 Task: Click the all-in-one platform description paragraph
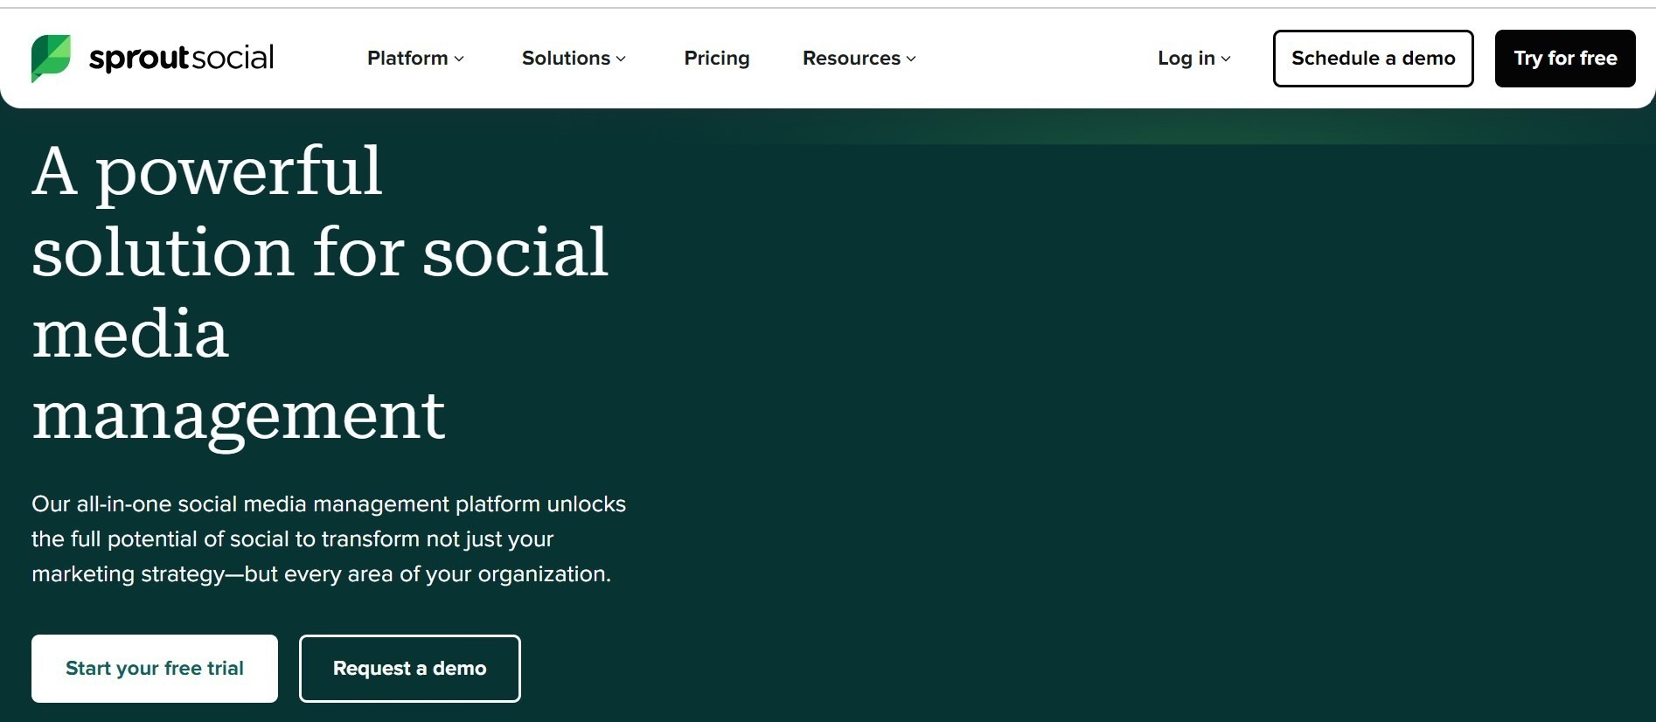point(328,538)
